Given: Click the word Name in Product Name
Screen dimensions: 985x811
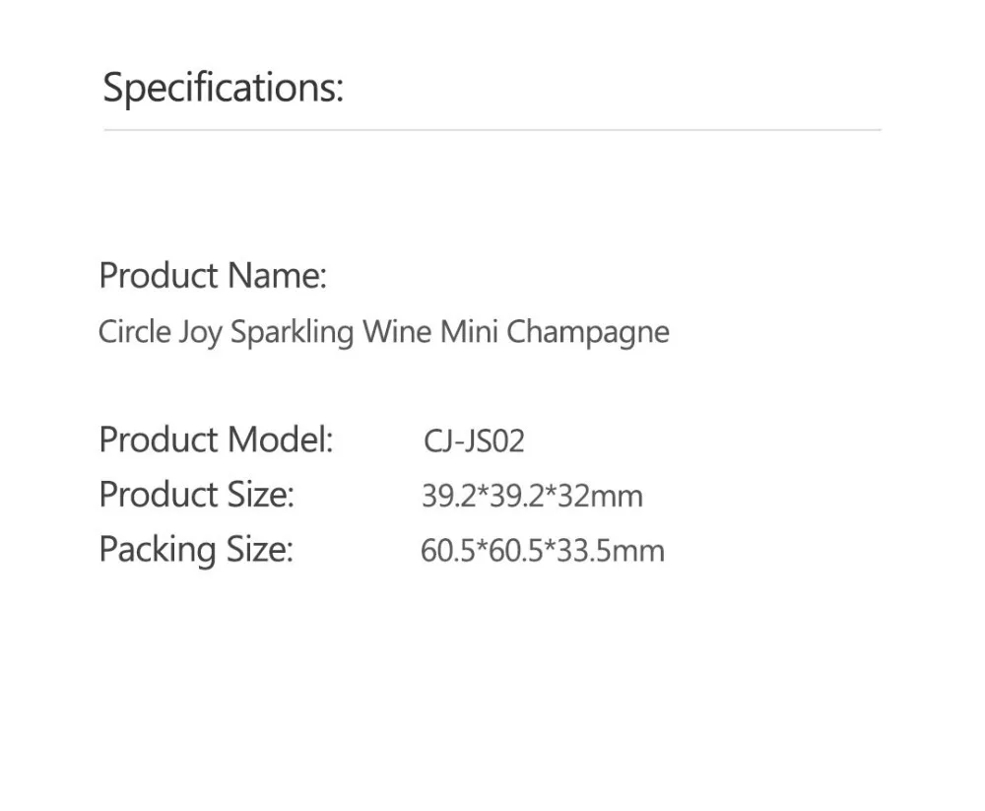Looking at the screenshot, I should pos(277,275).
